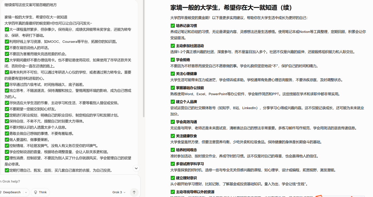Click green check icon beside 建立理财意识
Image resolution: width=373 pixels, height=197 pixels.
point(173,178)
